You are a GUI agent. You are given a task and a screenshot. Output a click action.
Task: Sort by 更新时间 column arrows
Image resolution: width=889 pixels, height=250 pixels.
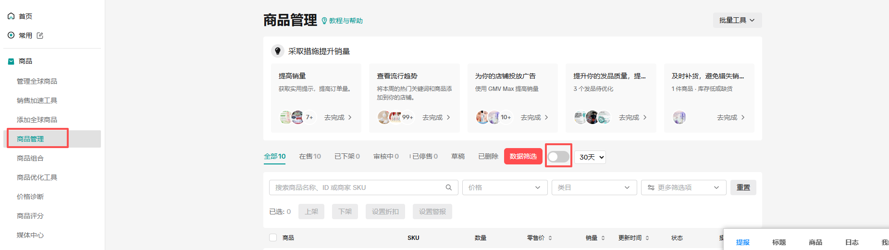(x=647, y=238)
